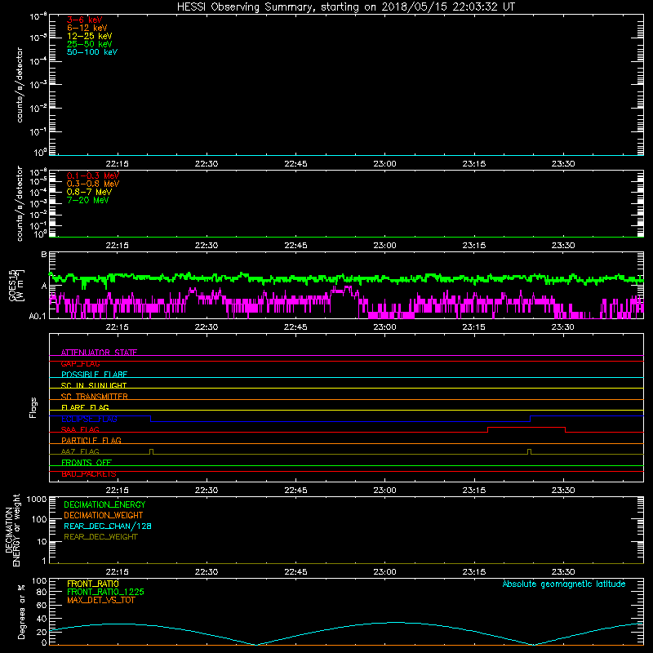Click the 60 tick label on degrees axis
Screen dimensions: 653x653
tap(42, 605)
